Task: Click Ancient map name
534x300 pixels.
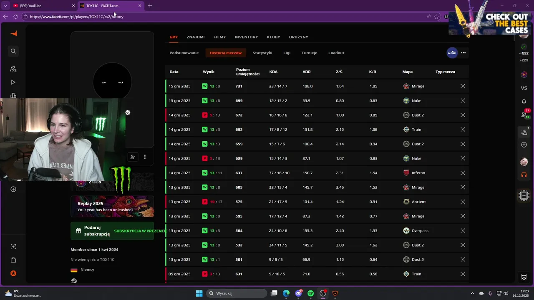Action: tap(419, 202)
